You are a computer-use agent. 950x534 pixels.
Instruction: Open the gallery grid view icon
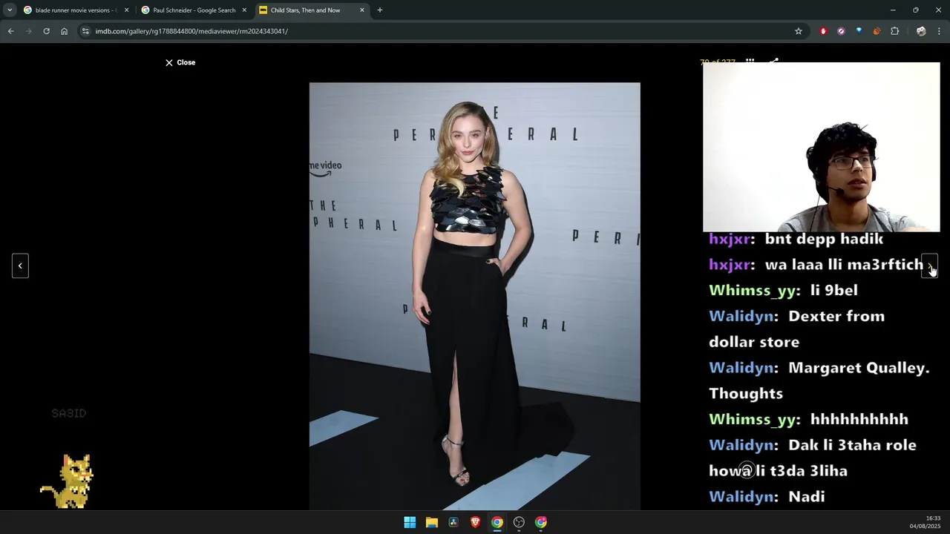[x=750, y=61]
